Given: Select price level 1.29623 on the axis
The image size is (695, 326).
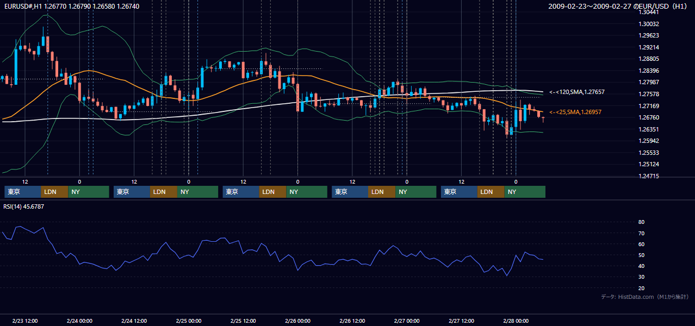Looking at the screenshot, I should (x=649, y=36).
